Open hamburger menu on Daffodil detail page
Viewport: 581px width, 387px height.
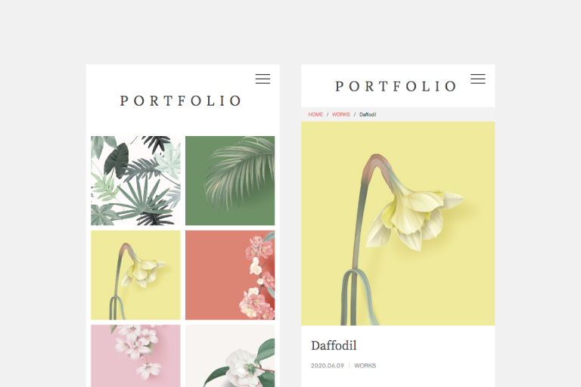tap(478, 79)
